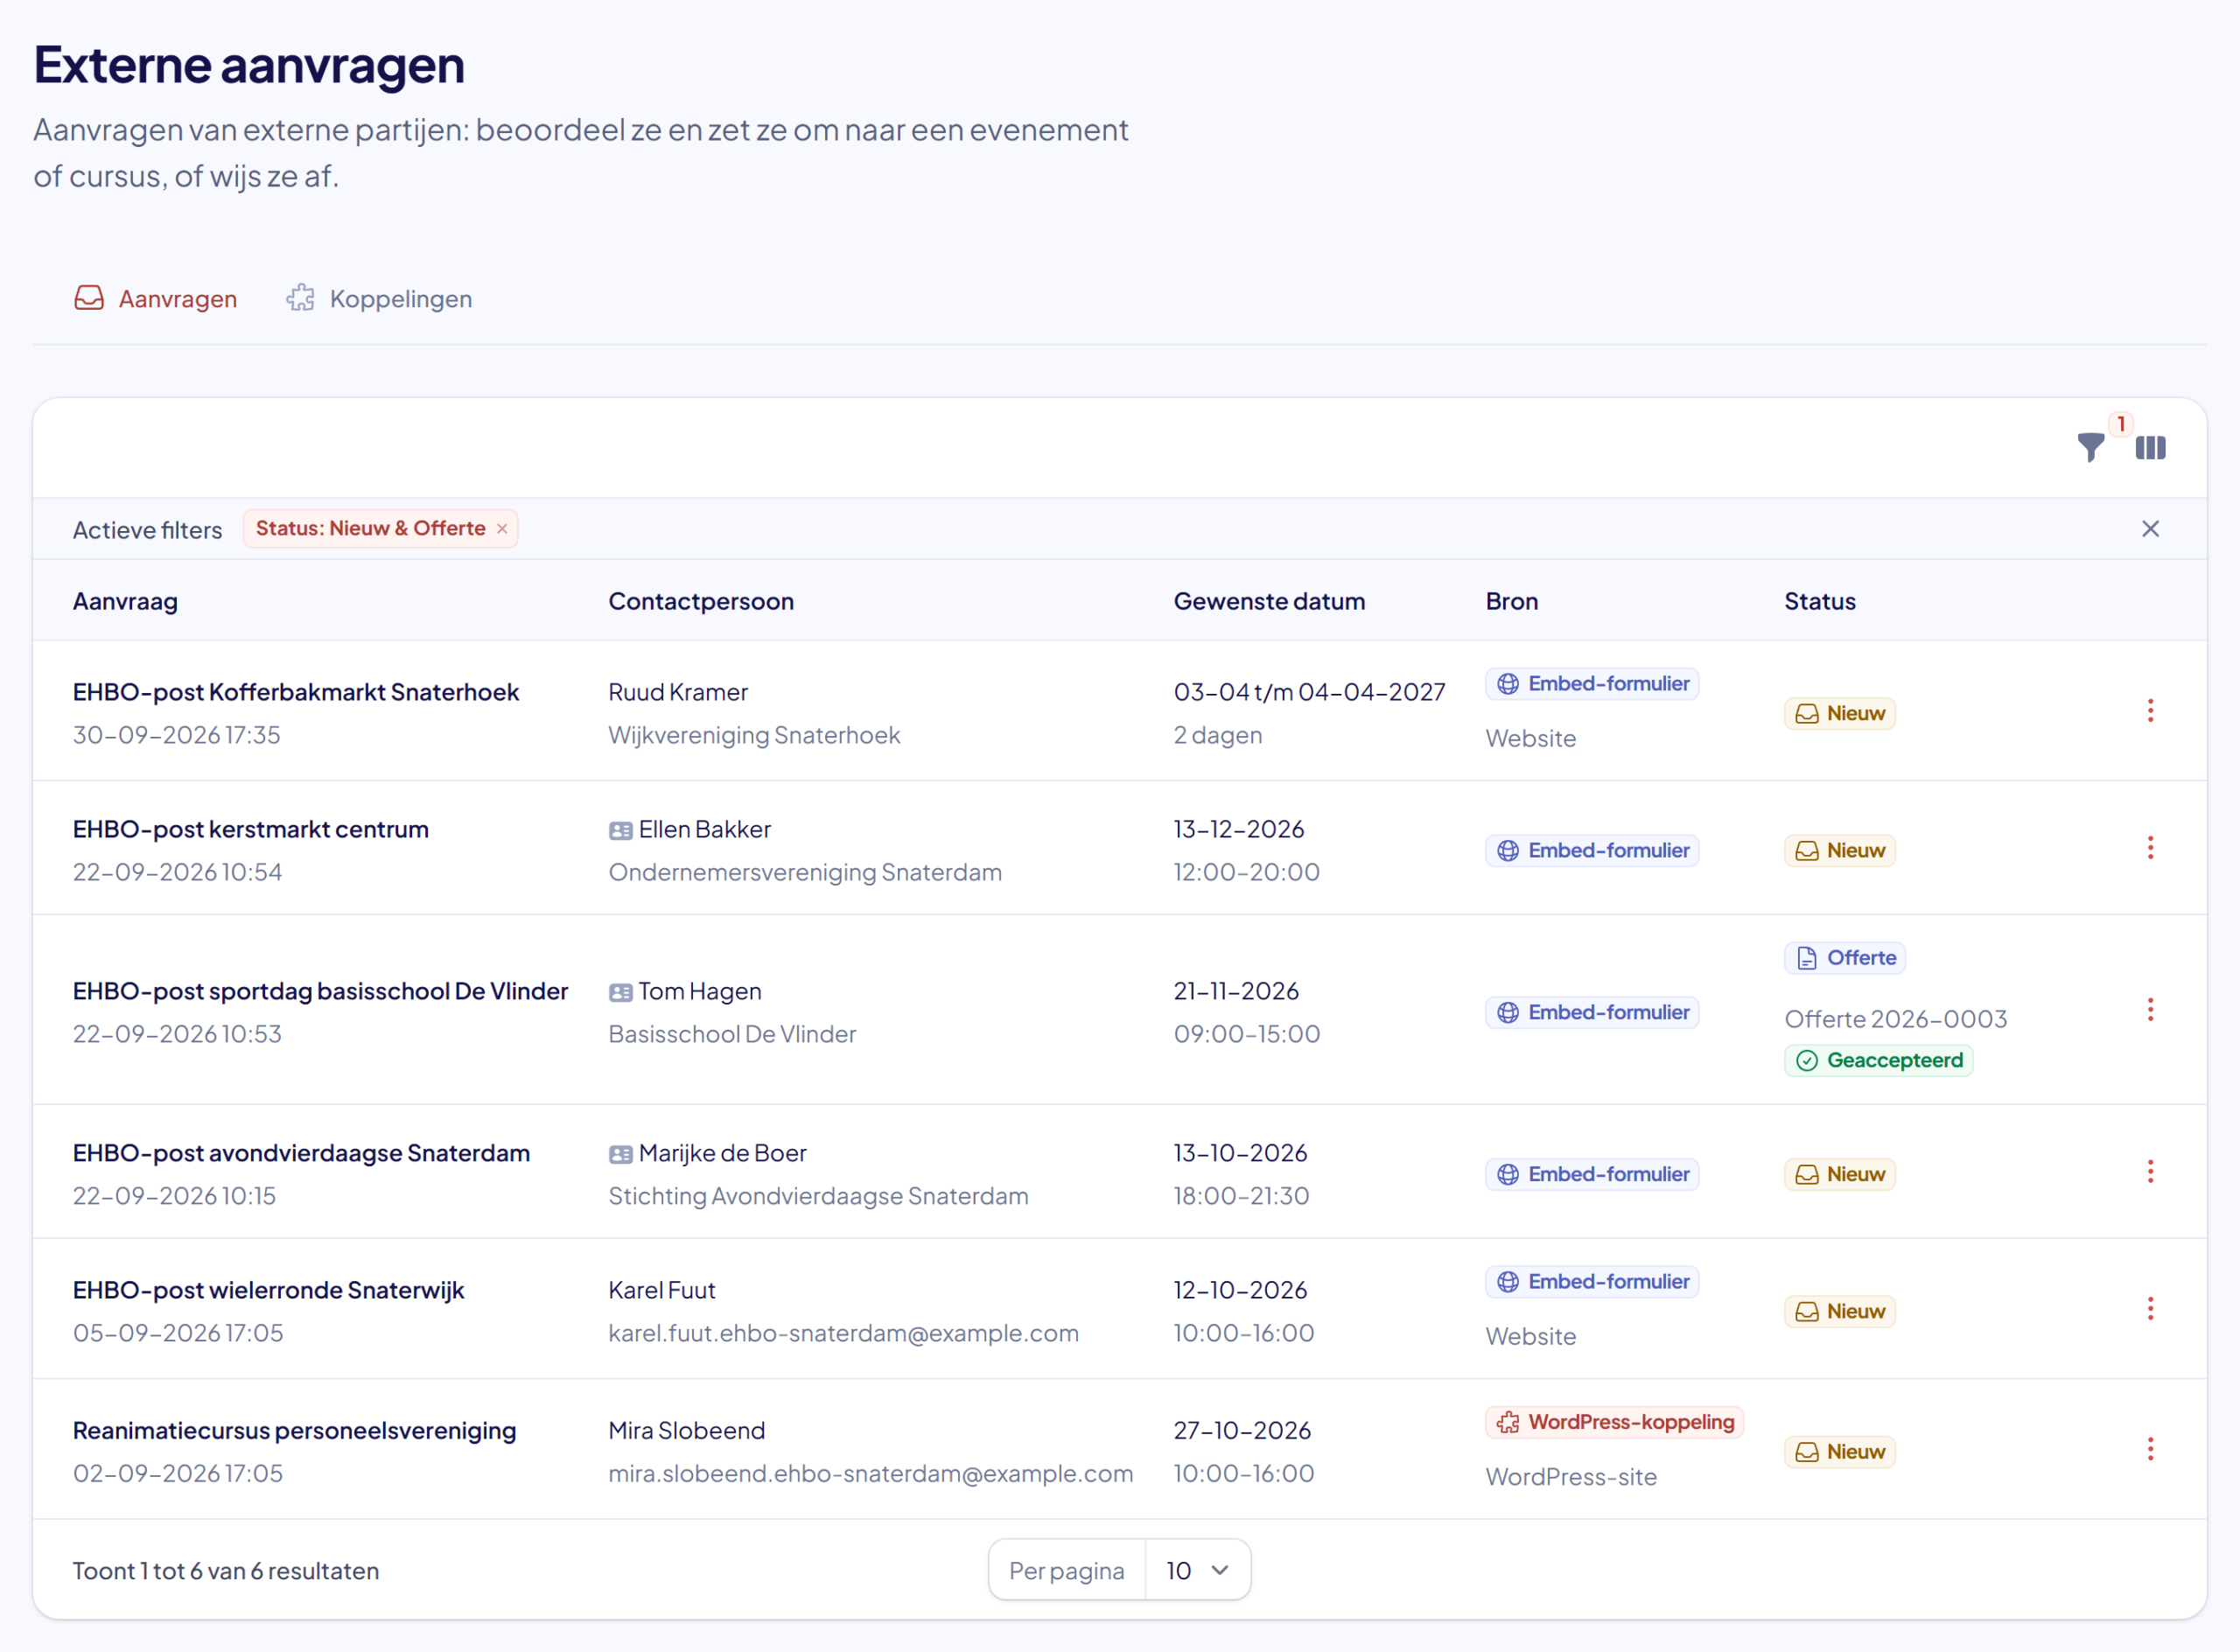Open EHBO-post wielerronde Snaterwijk request
This screenshot has height=1652, width=2240.
coord(268,1290)
